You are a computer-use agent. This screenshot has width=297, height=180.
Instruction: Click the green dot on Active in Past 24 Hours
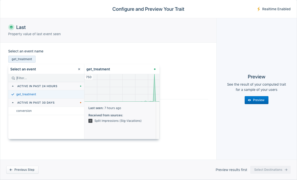pyautogui.click(x=80, y=86)
